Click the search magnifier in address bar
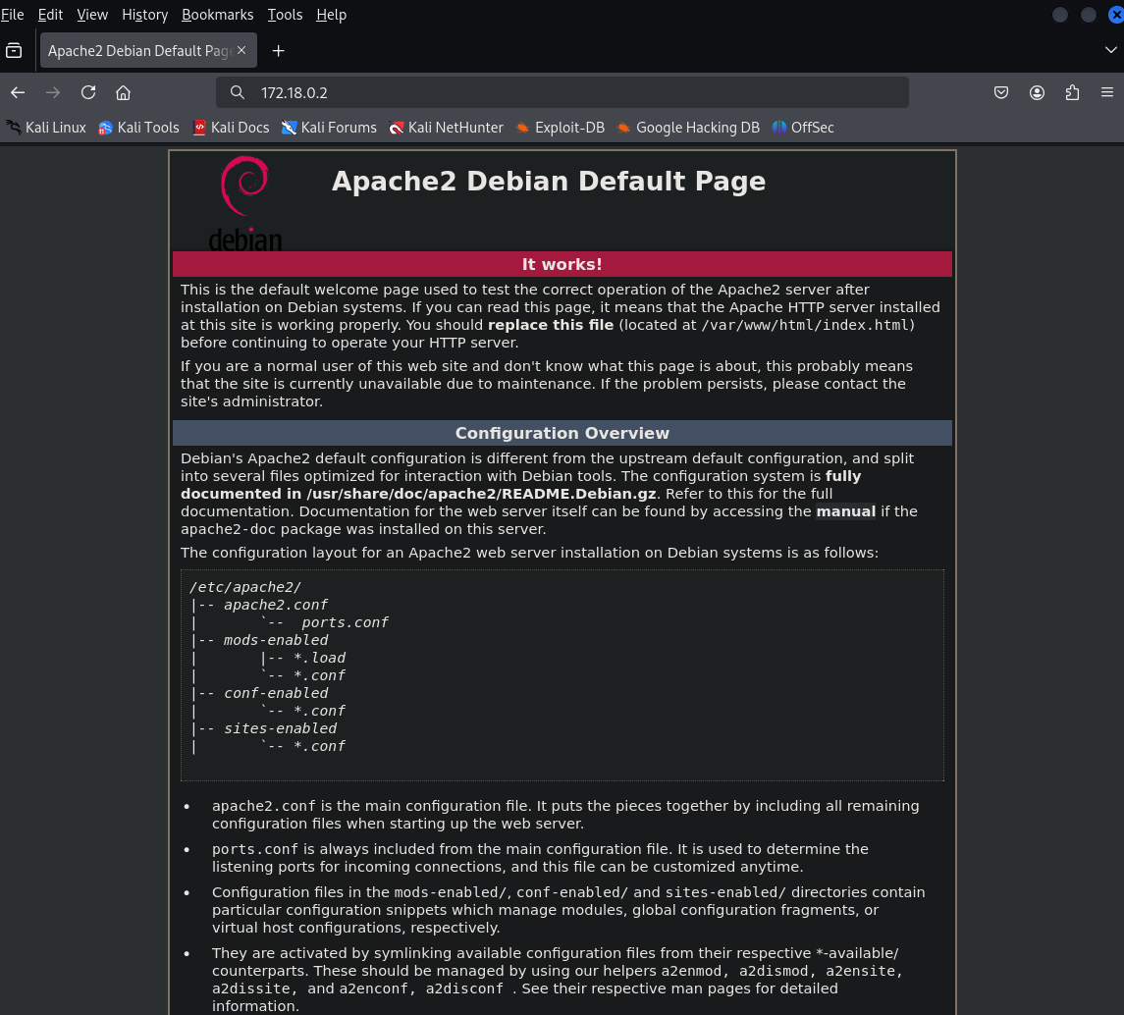1124x1015 pixels. [x=238, y=92]
